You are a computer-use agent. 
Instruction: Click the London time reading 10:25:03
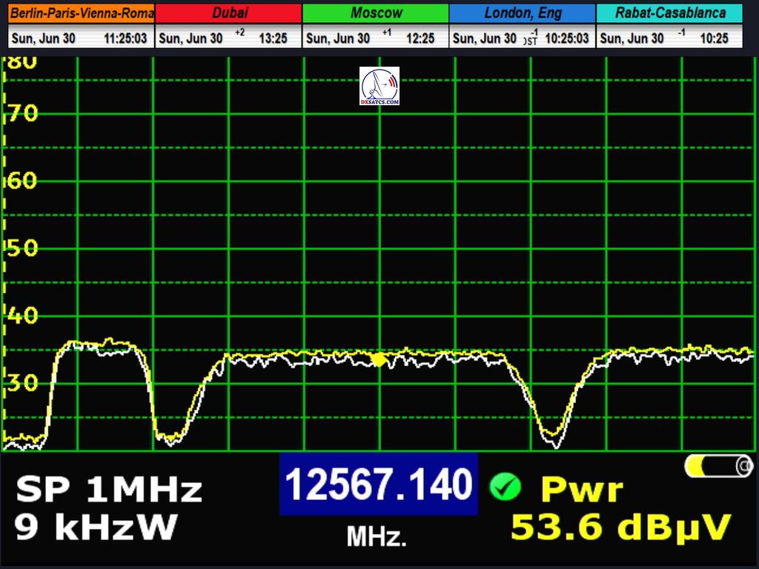click(x=567, y=39)
